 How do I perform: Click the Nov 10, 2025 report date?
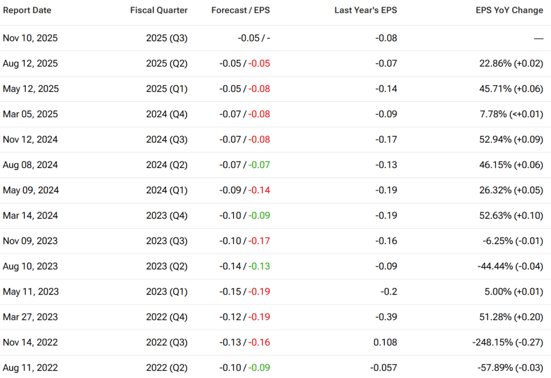tap(30, 38)
